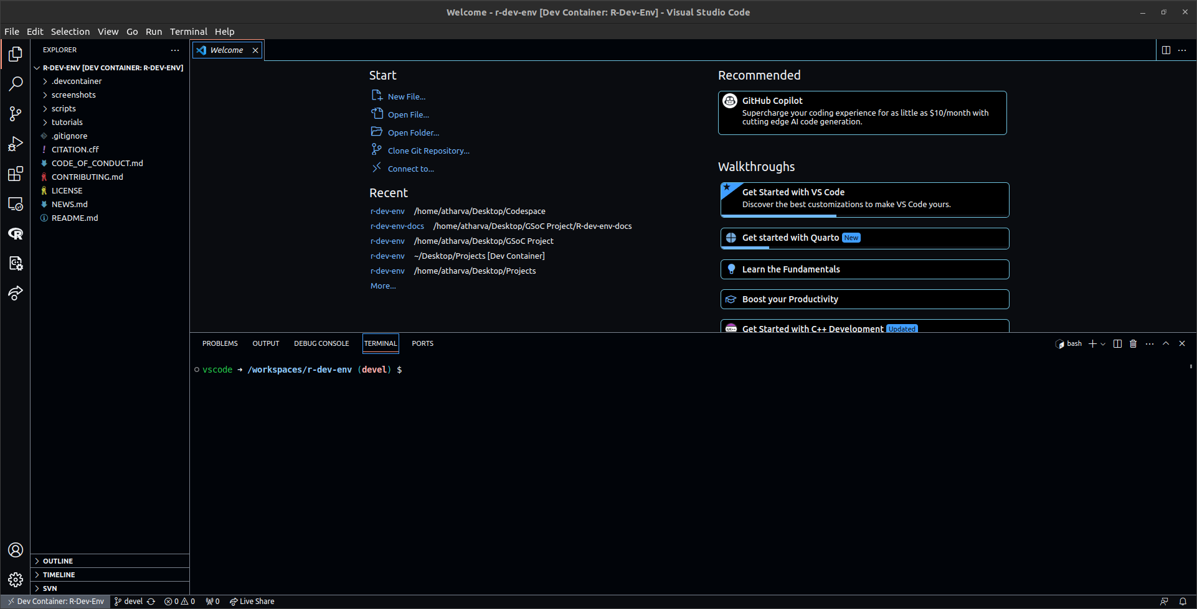Click the devel branch in status bar

point(128,602)
